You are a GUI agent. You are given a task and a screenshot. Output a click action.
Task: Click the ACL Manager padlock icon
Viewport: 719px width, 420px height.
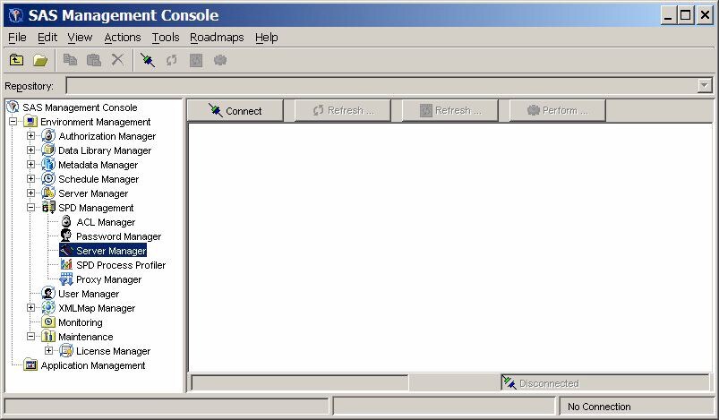(x=66, y=221)
